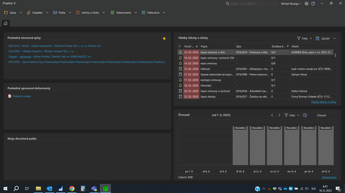Go to previous week in Činnosti chart
345x193 pixels.
(x=272, y=115)
